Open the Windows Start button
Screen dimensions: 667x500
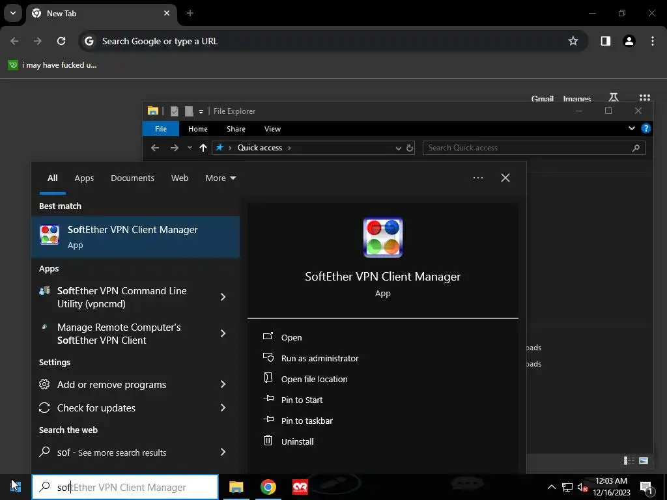tap(16, 487)
